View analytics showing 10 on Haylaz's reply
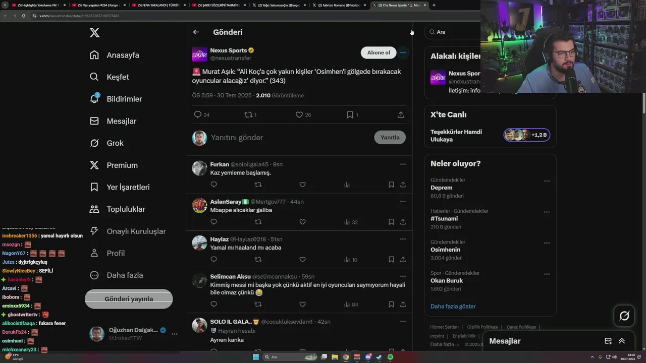The image size is (646, 363). (350, 260)
